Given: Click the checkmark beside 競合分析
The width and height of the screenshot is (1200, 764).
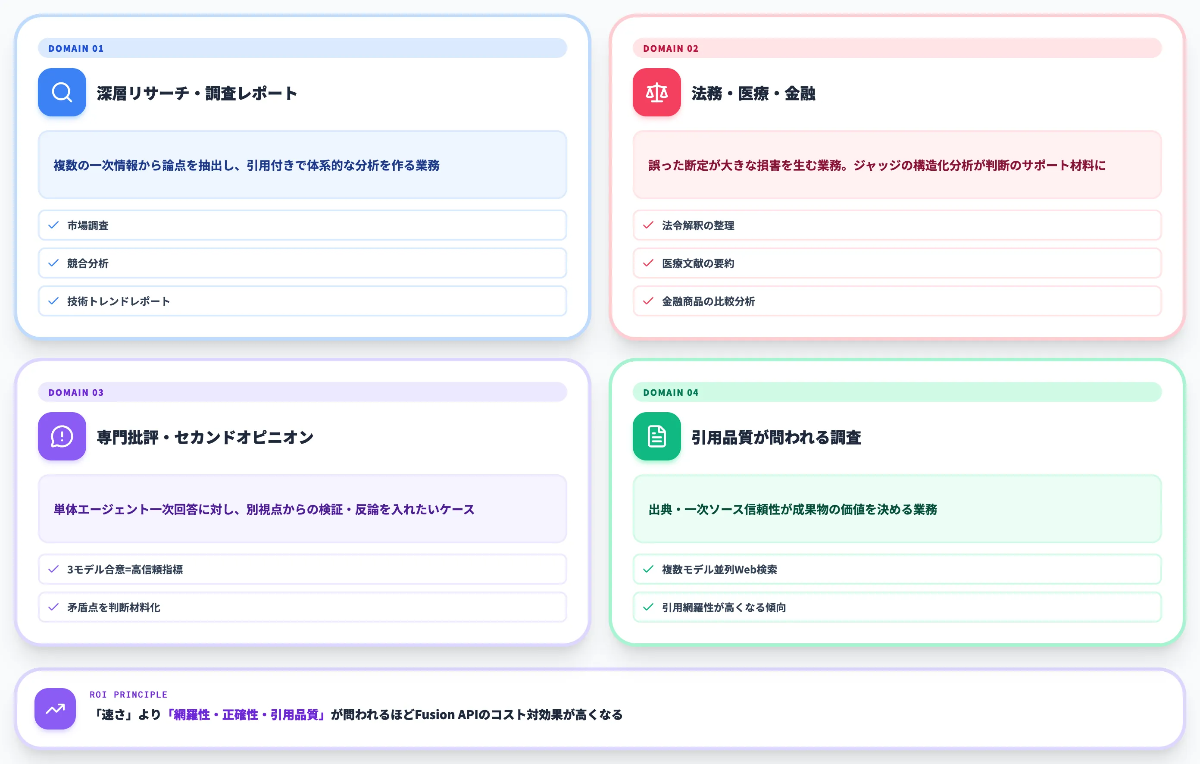Looking at the screenshot, I should [53, 263].
